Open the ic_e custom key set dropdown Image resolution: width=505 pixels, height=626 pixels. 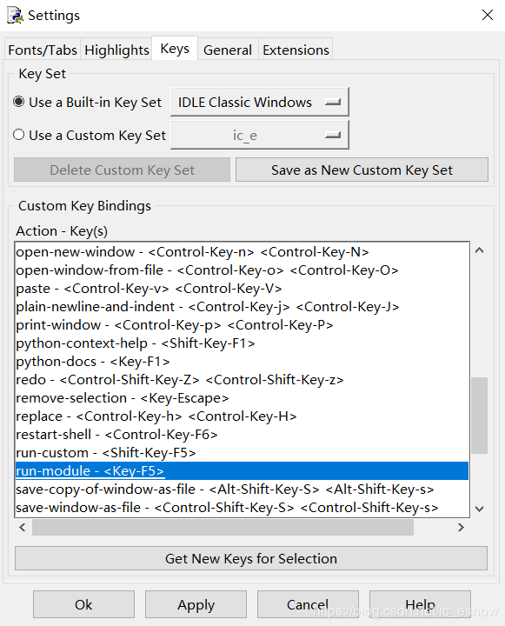pos(260,135)
